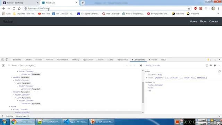Screen dimensions: 222x125
Task: Click the localhost:3000 address bar
Action: click(x=108, y=8)
